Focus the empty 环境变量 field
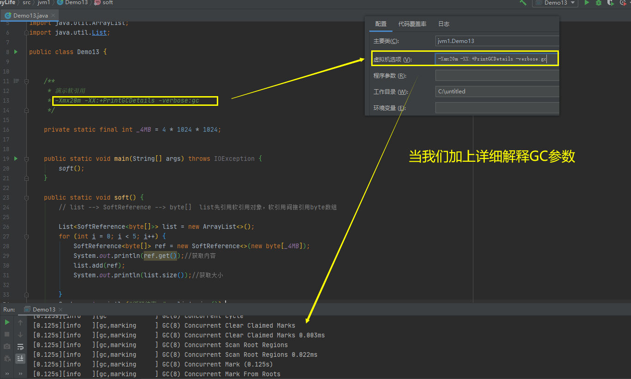 497,108
